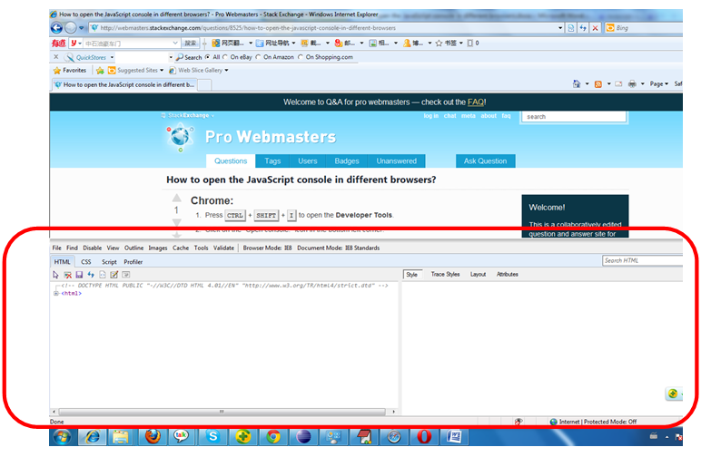Open the File menu in developer tools
This screenshot has width=711, height=457.
click(x=56, y=248)
